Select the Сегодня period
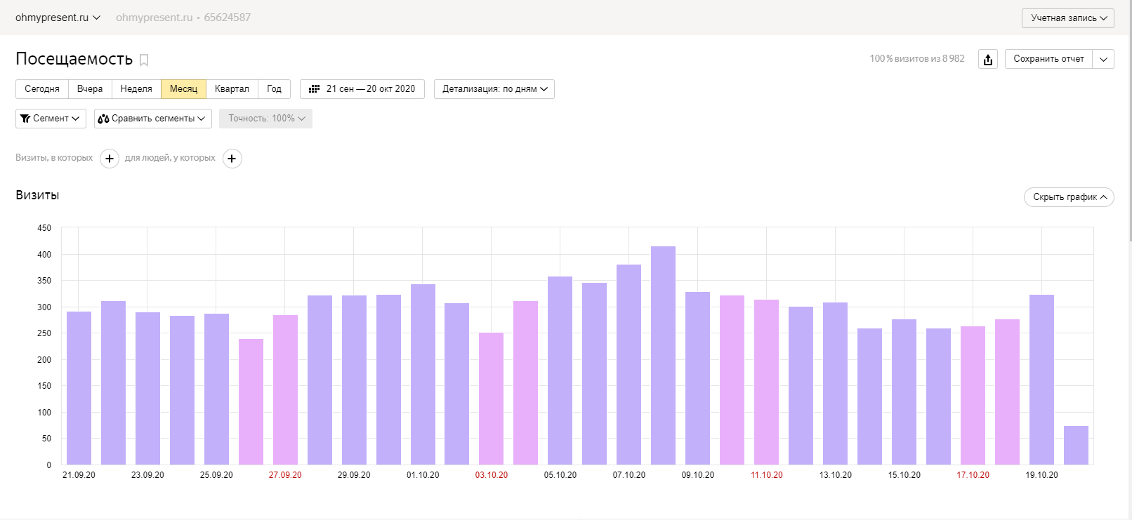This screenshot has width=1132, height=520. (42, 89)
